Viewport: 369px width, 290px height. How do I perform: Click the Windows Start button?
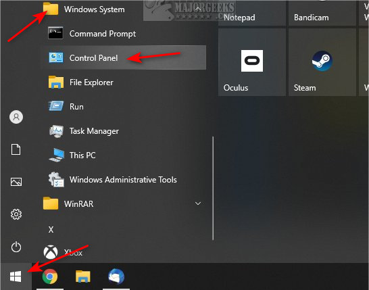click(16, 276)
